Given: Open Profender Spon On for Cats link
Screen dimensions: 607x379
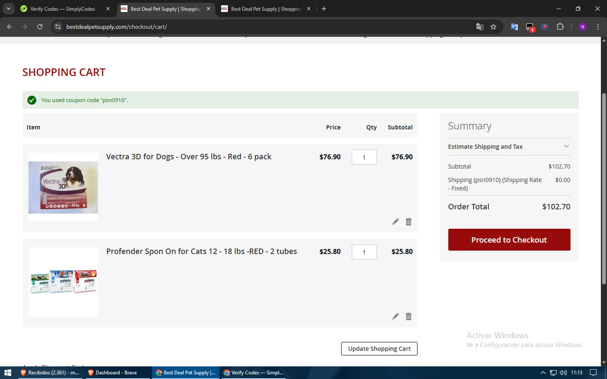Looking at the screenshot, I should pyautogui.click(x=202, y=251).
